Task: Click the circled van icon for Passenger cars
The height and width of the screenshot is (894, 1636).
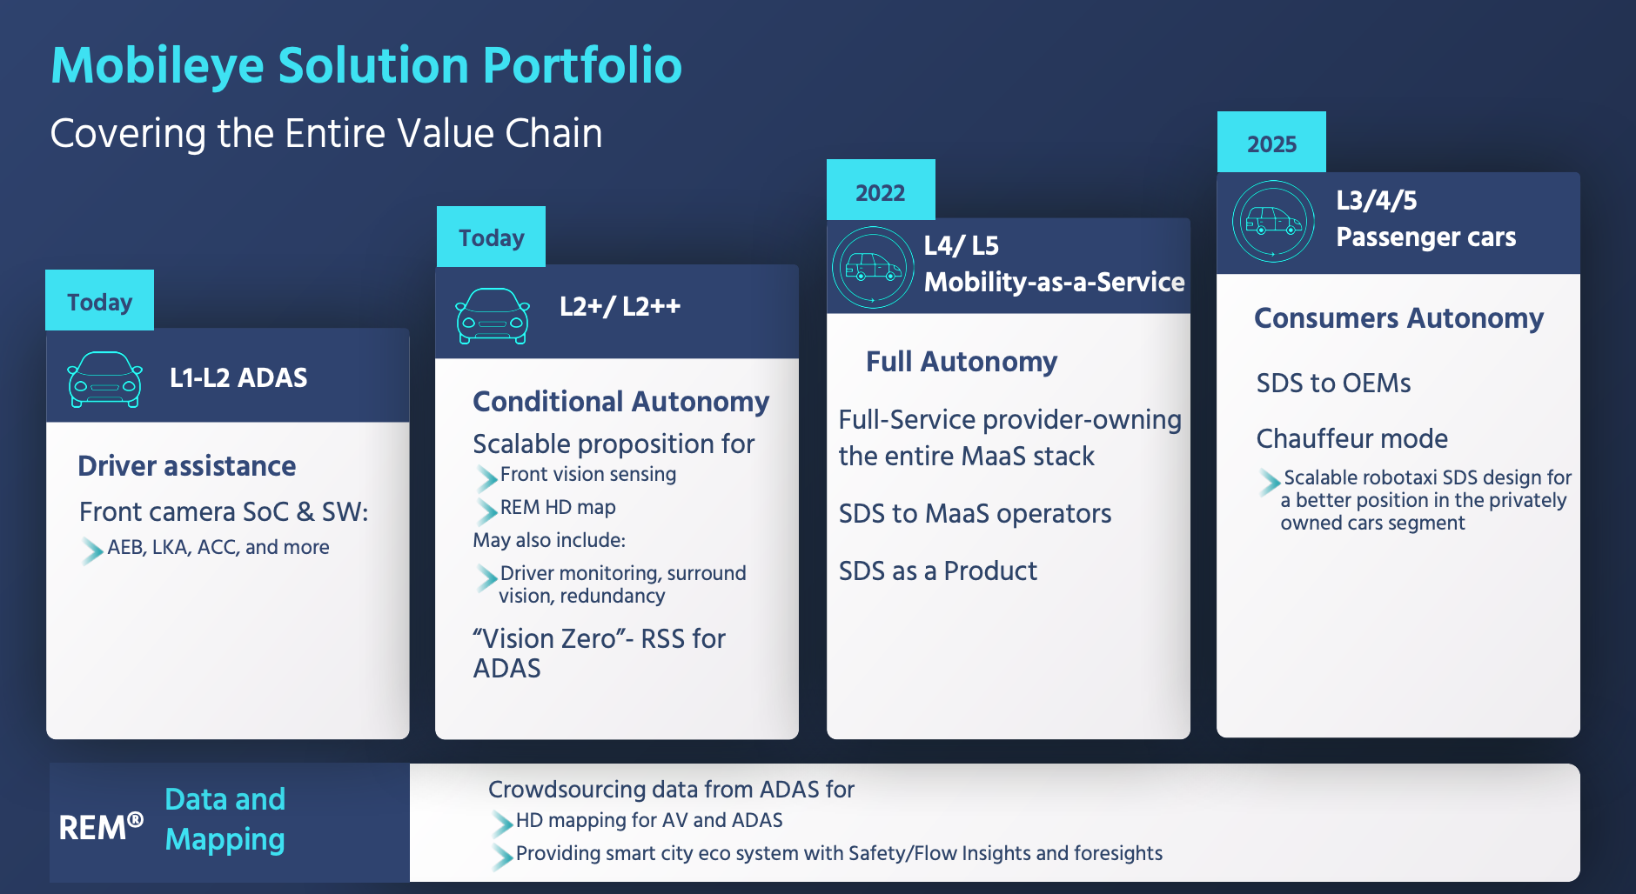Action: (x=1273, y=222)
